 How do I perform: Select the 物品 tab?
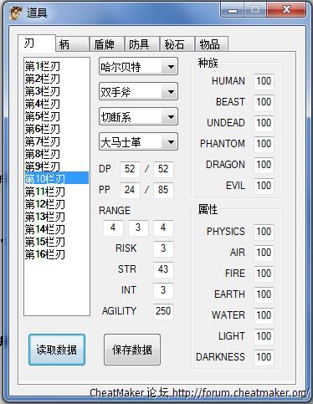pyautogui.click(x=212, y=44)
